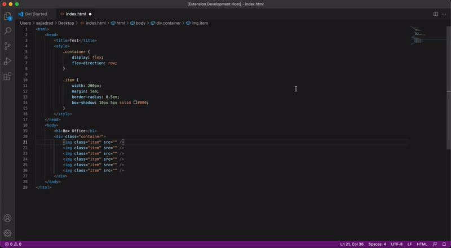Open the Manage gear menu
This screenshot has width=451, height=248.
[x=8, y=233]
